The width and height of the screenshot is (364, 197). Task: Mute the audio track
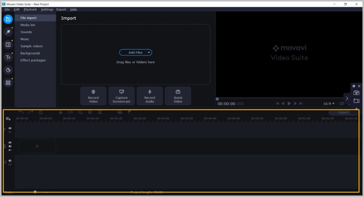click(x=10, y=161)
